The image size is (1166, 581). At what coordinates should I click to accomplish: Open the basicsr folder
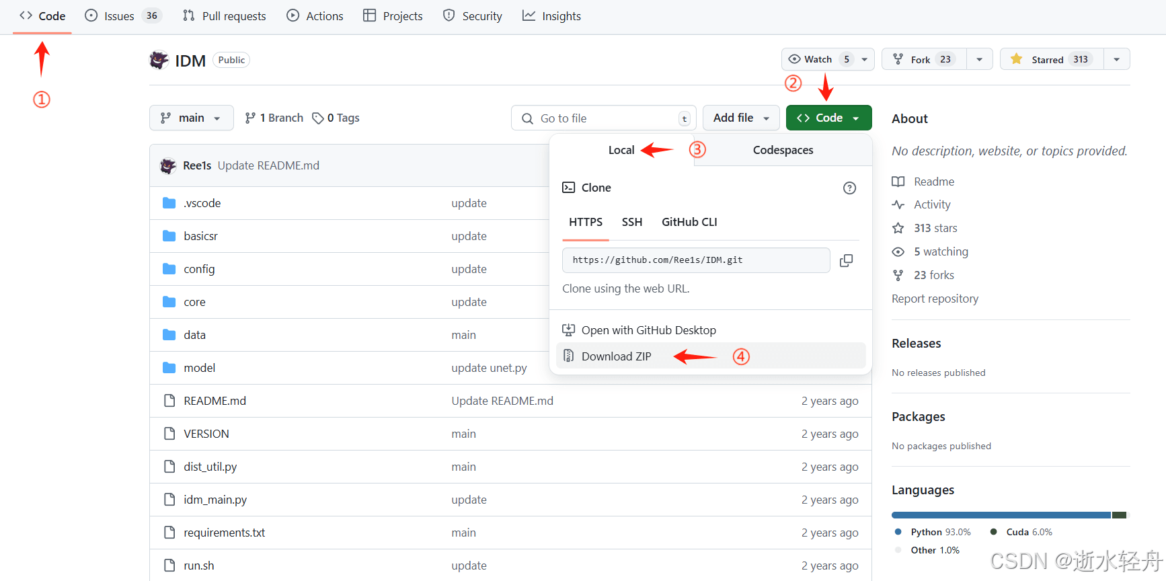(201, 236)
